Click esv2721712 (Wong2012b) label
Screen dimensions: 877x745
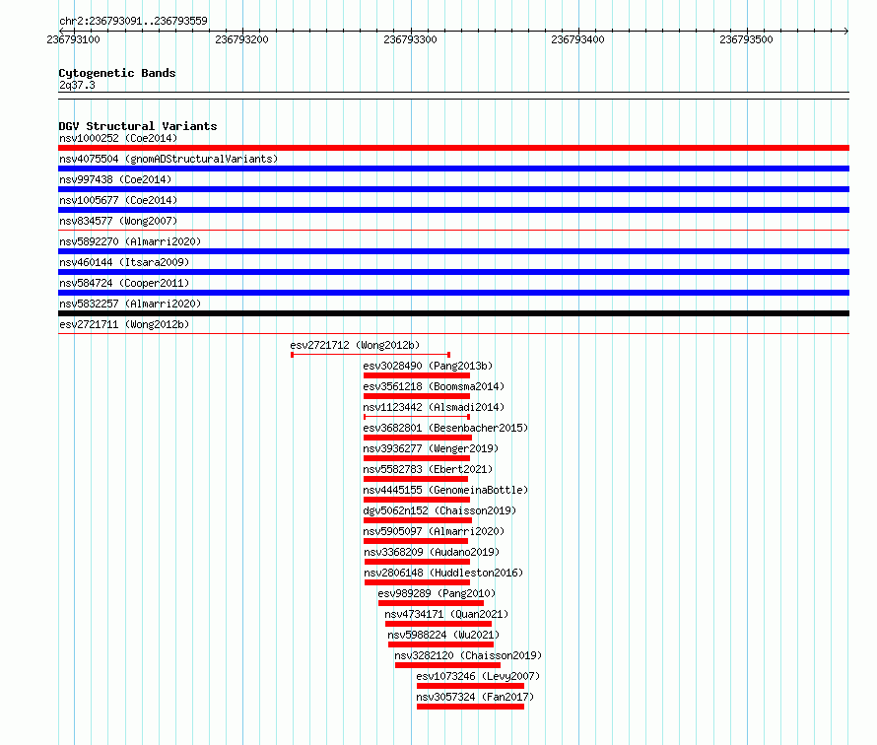click(355, 345)
